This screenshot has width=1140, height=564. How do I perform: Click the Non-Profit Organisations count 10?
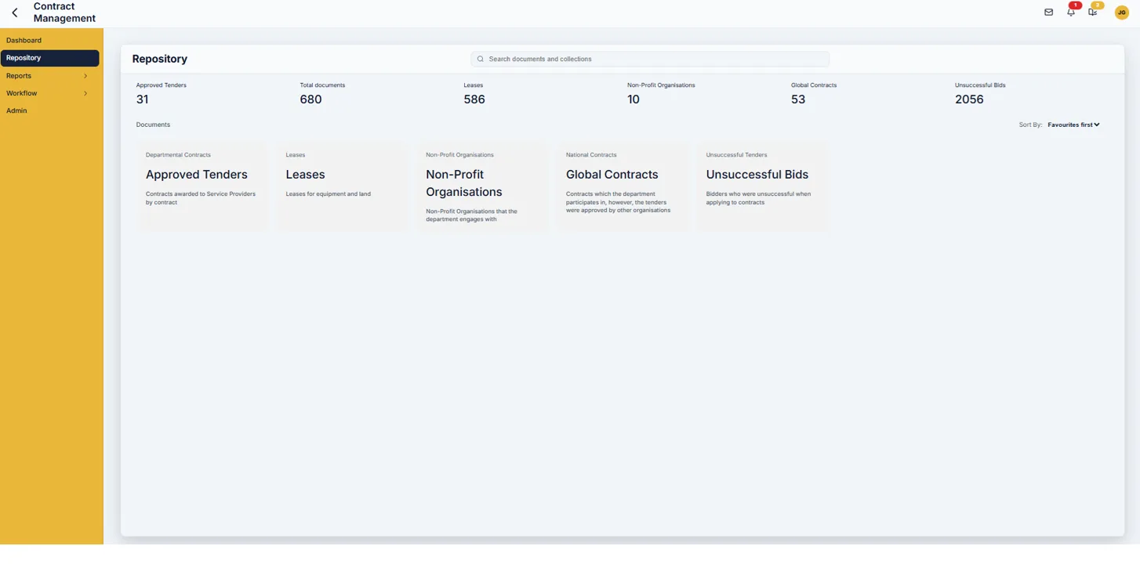[634, 99]
